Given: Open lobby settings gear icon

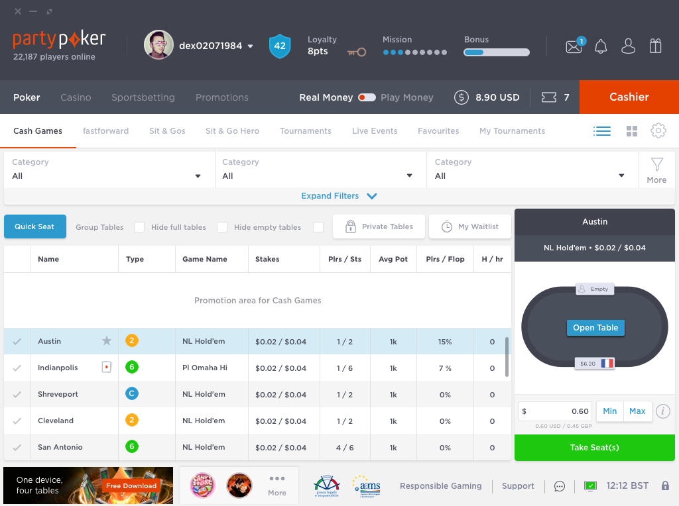Looking at the screenshot, I should [x=658, y=131].
